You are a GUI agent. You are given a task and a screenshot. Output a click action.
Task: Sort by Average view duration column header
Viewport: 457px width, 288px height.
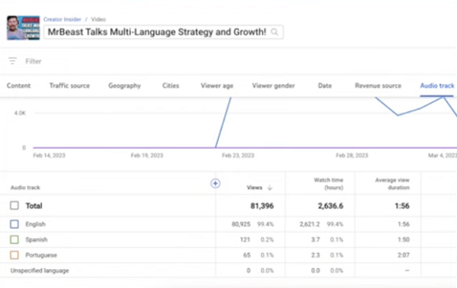(x=392, y=184)
